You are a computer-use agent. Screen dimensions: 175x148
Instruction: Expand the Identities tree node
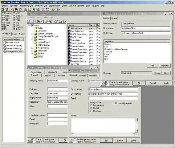[x=32, y=39]
